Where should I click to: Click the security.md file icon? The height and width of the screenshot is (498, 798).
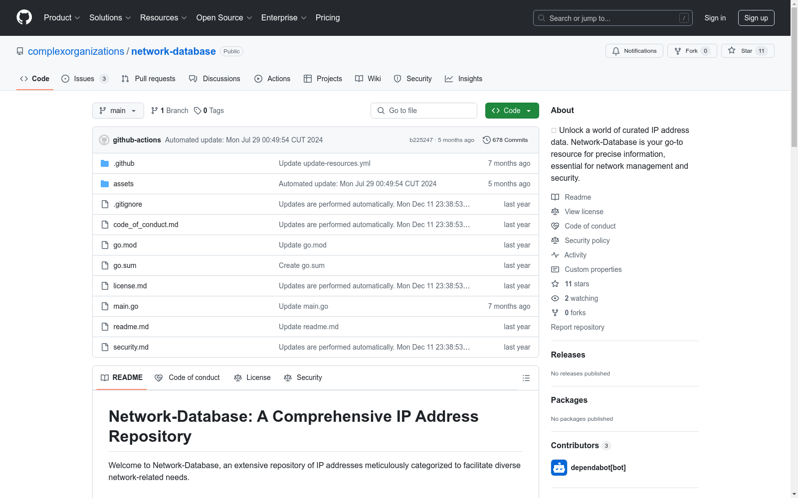pyautogui.click(x=105, y=347)
